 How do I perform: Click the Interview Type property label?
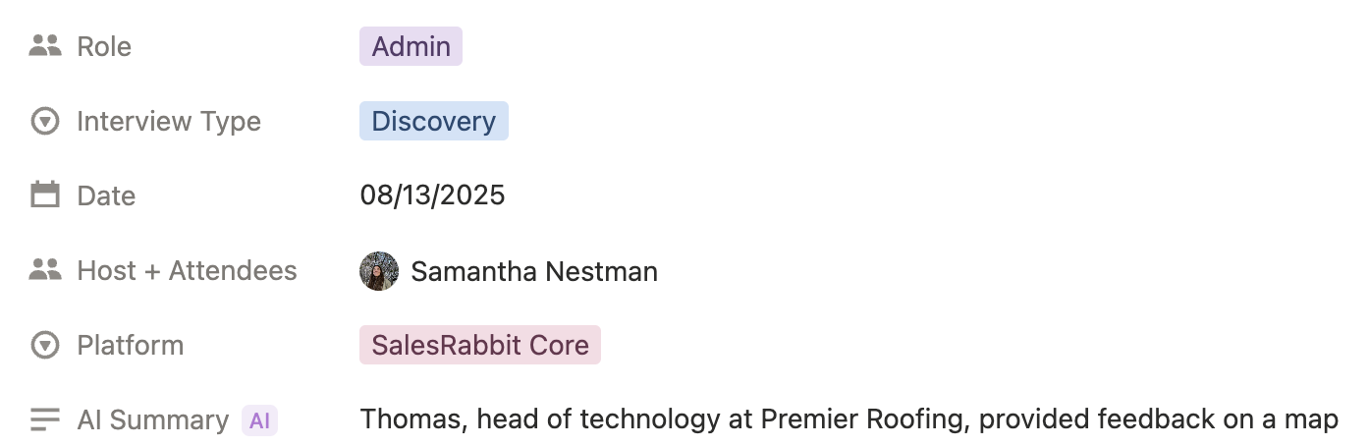(x=169, y=121)
